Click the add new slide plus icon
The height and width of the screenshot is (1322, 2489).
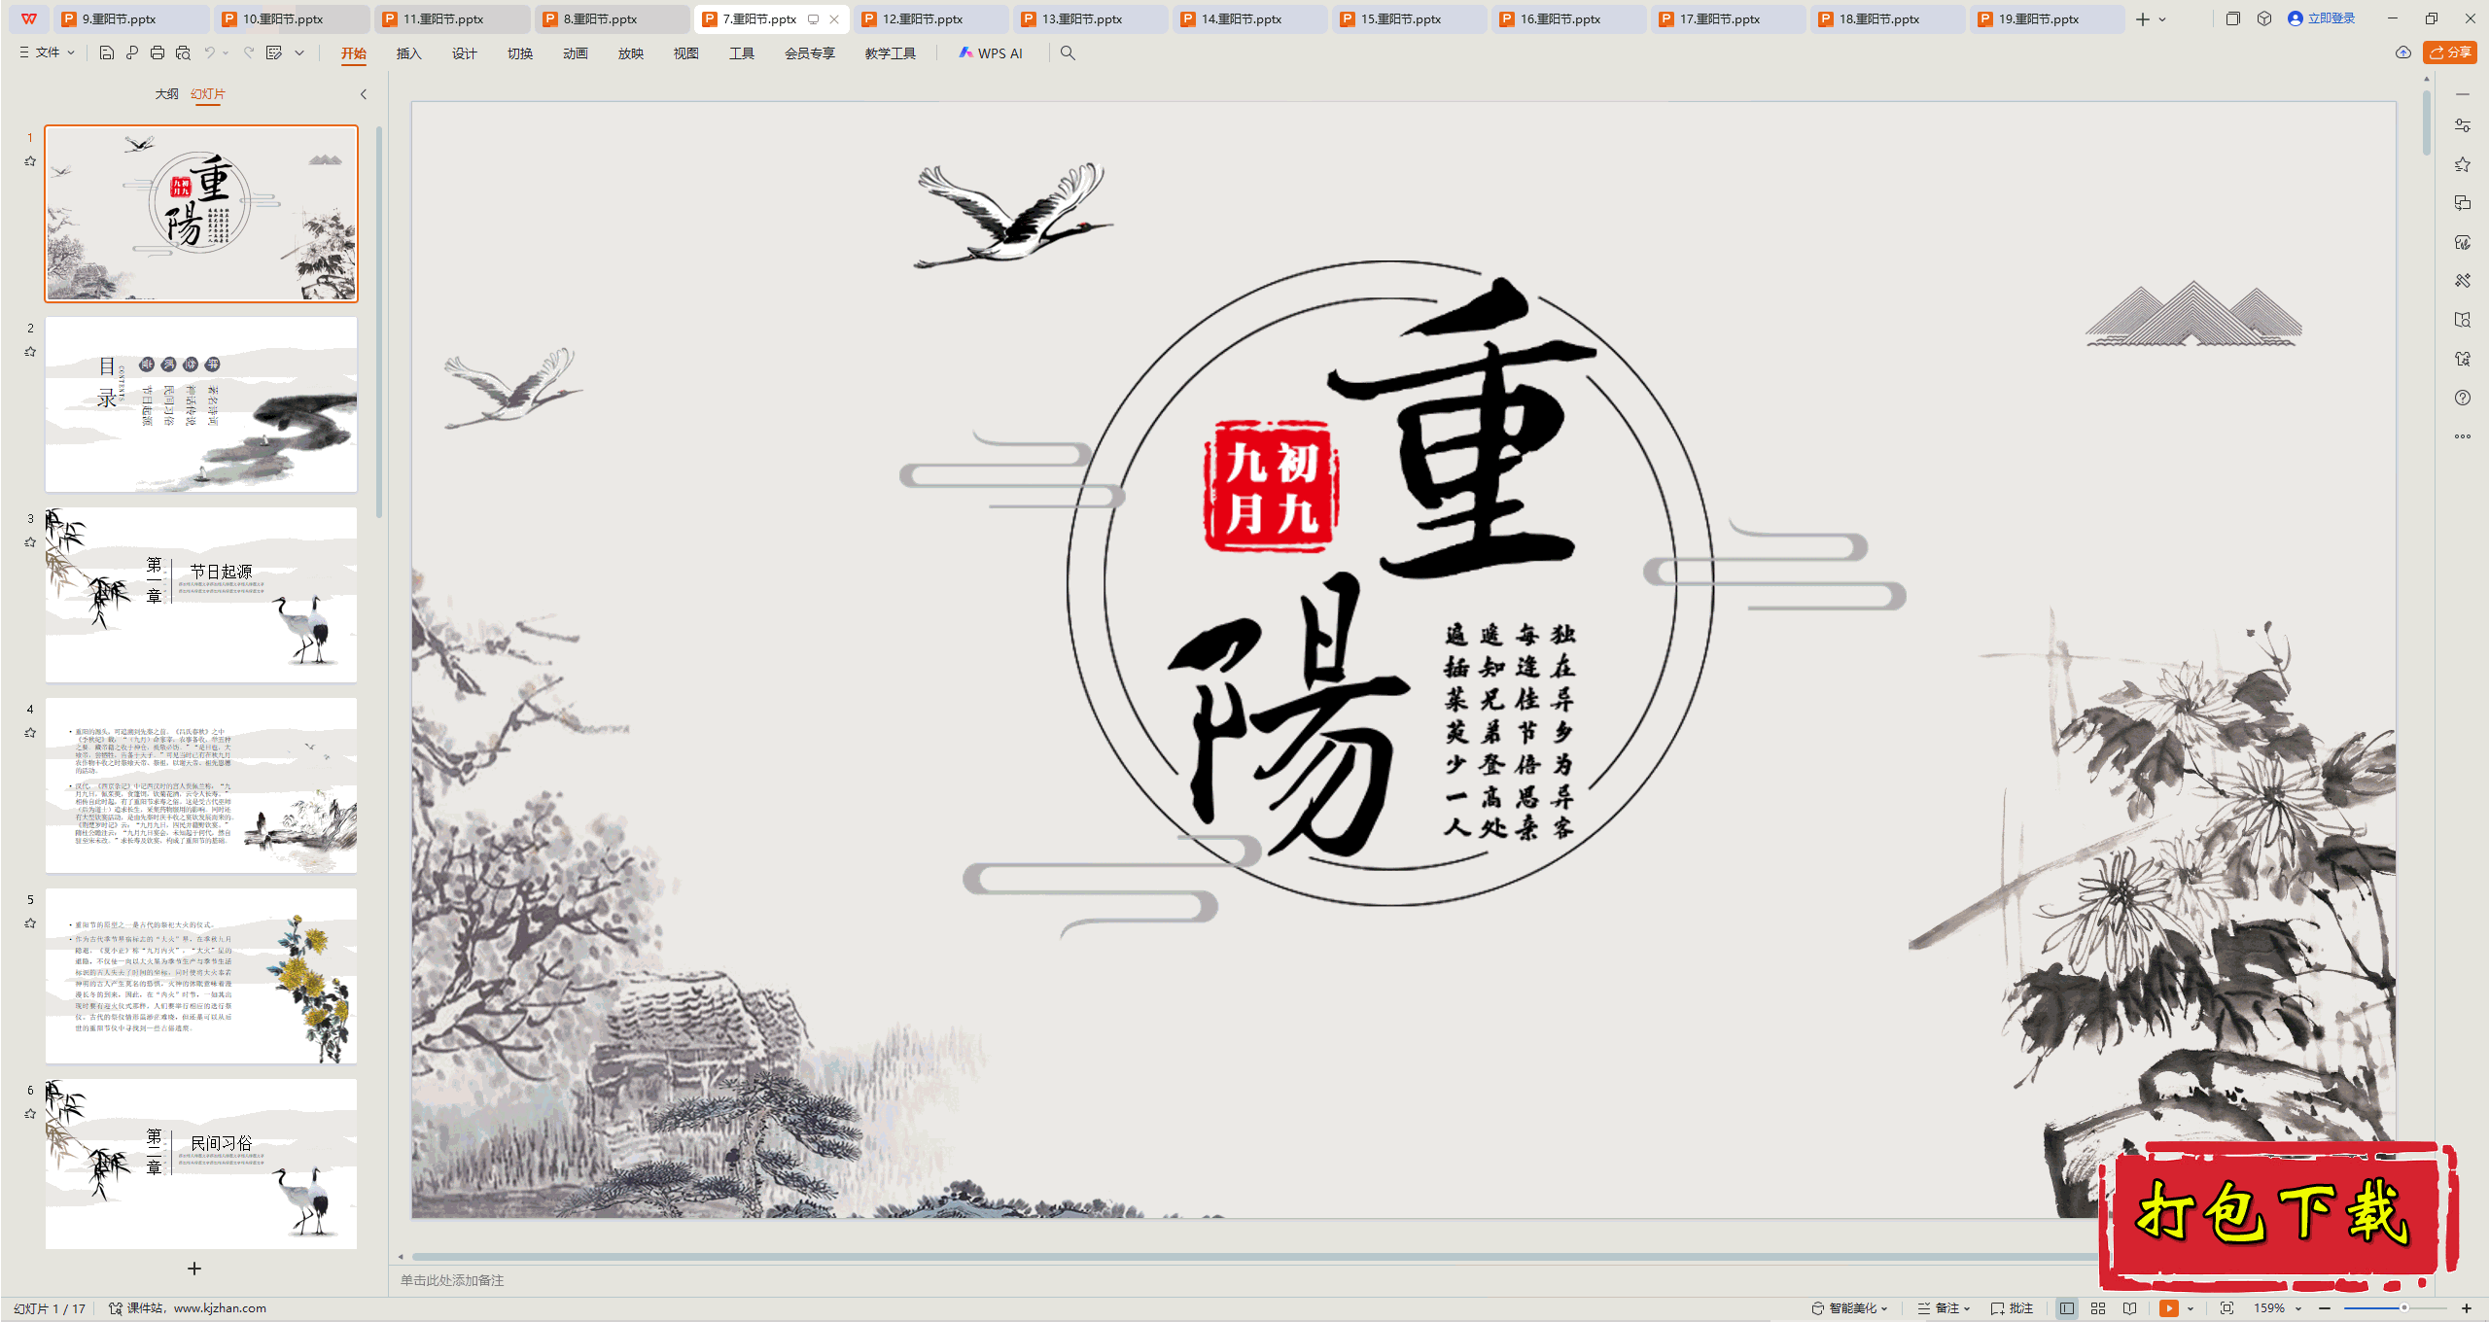(194, 1269)
